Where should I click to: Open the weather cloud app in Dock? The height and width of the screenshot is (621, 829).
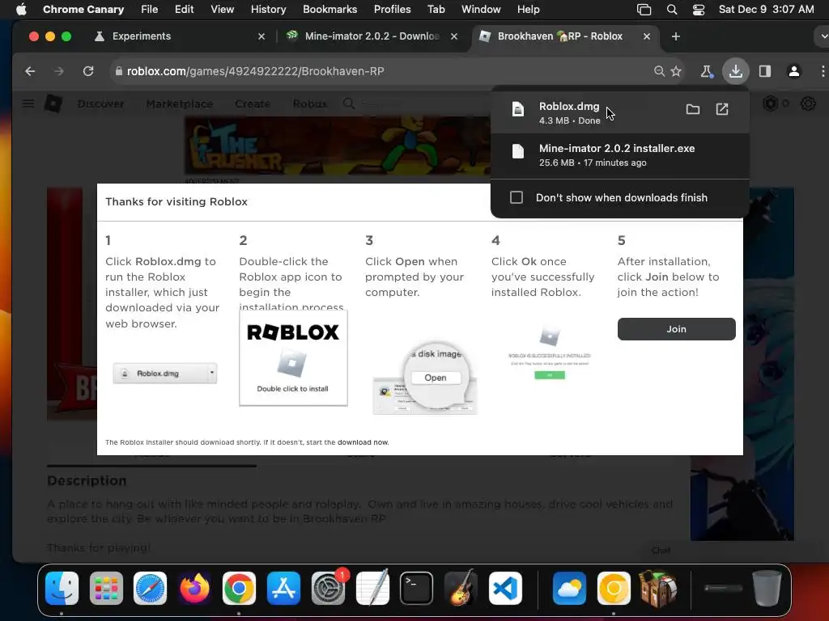click(x=569, y=589)
